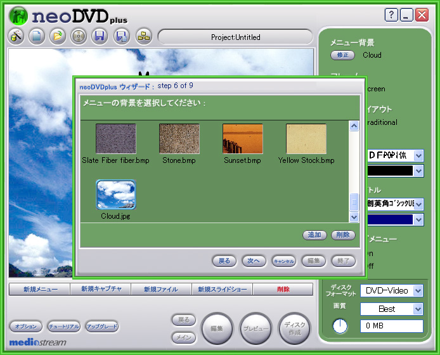Screen dimensions: 440x355
Task: Click the アップグレード button
Action: pyautogui.click(x=102, y=326)
